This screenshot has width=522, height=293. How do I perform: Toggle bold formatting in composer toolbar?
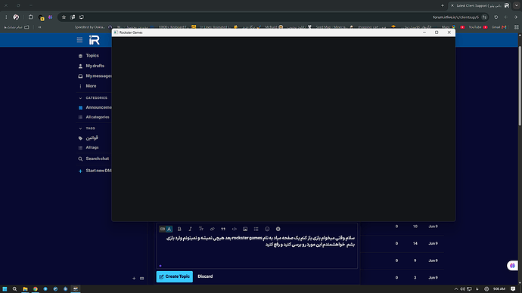(x=179, y=229)
